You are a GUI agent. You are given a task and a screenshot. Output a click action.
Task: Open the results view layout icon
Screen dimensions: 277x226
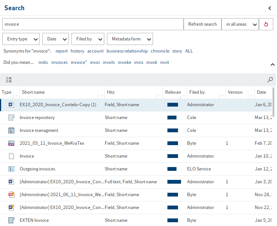(x=9, y=80)
